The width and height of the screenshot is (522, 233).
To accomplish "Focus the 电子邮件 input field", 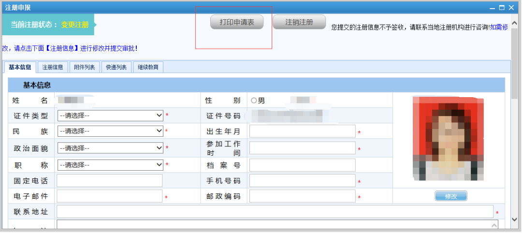I will pos(110,196).
